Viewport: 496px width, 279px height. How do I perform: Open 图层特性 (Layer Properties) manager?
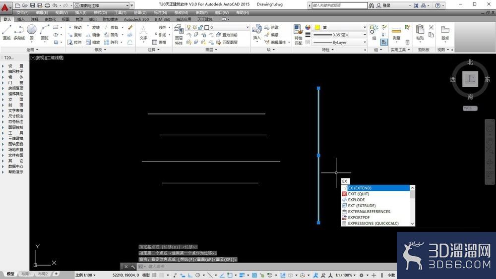coord(179,35)
